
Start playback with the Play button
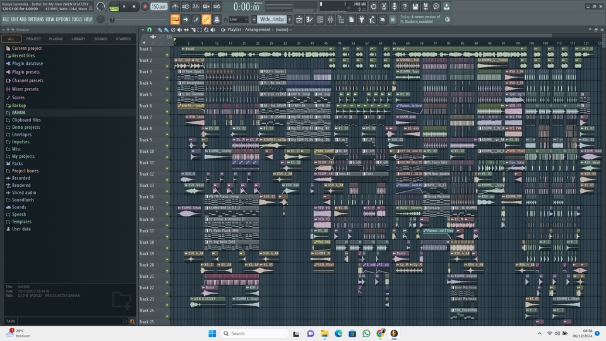[x=124, y=6]
